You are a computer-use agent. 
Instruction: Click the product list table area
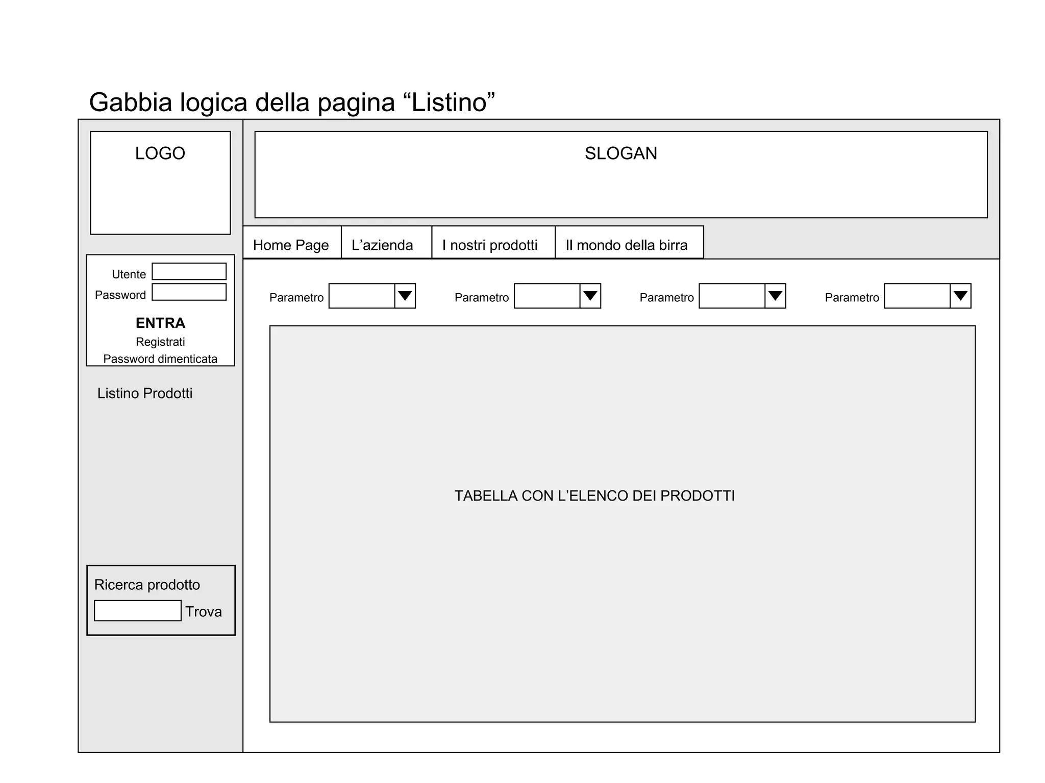click(x=623, y=524)
